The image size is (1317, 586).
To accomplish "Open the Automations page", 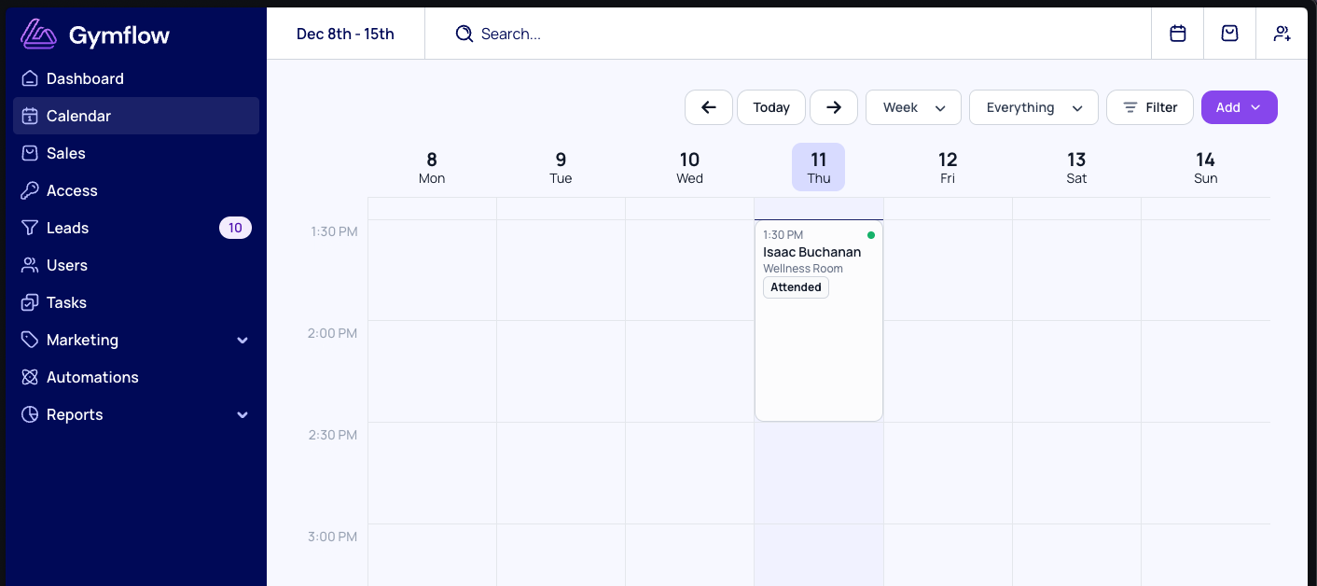I will [x=136, y=377].
